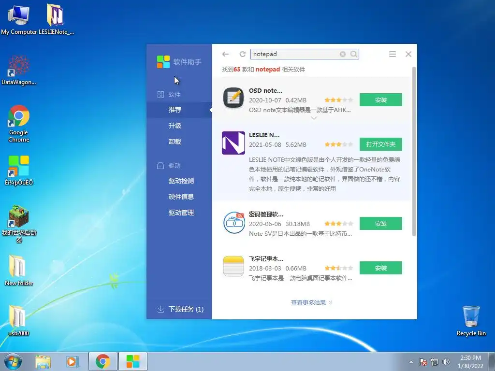Click the 软件 section grid icon

pyautogui.click(x=160, y=94)
